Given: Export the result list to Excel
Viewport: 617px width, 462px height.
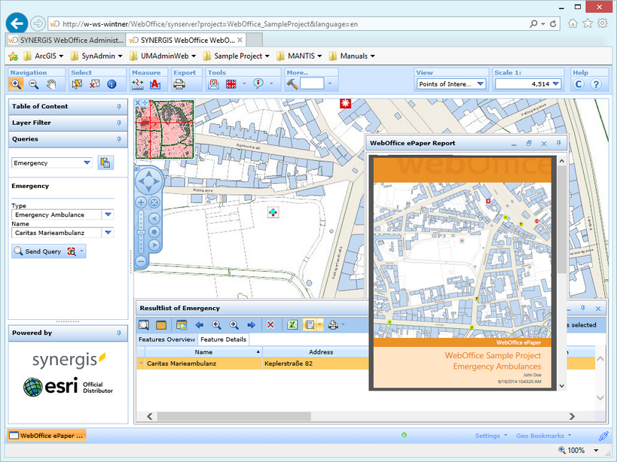Looking at the screenshot, I should point(292,324).
